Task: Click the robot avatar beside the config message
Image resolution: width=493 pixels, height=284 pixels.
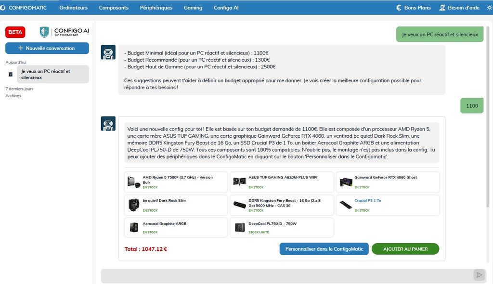Action: click(108, 124)
